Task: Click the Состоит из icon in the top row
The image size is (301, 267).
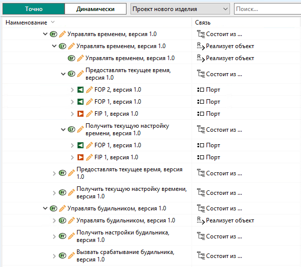Action: coord(201,34)
